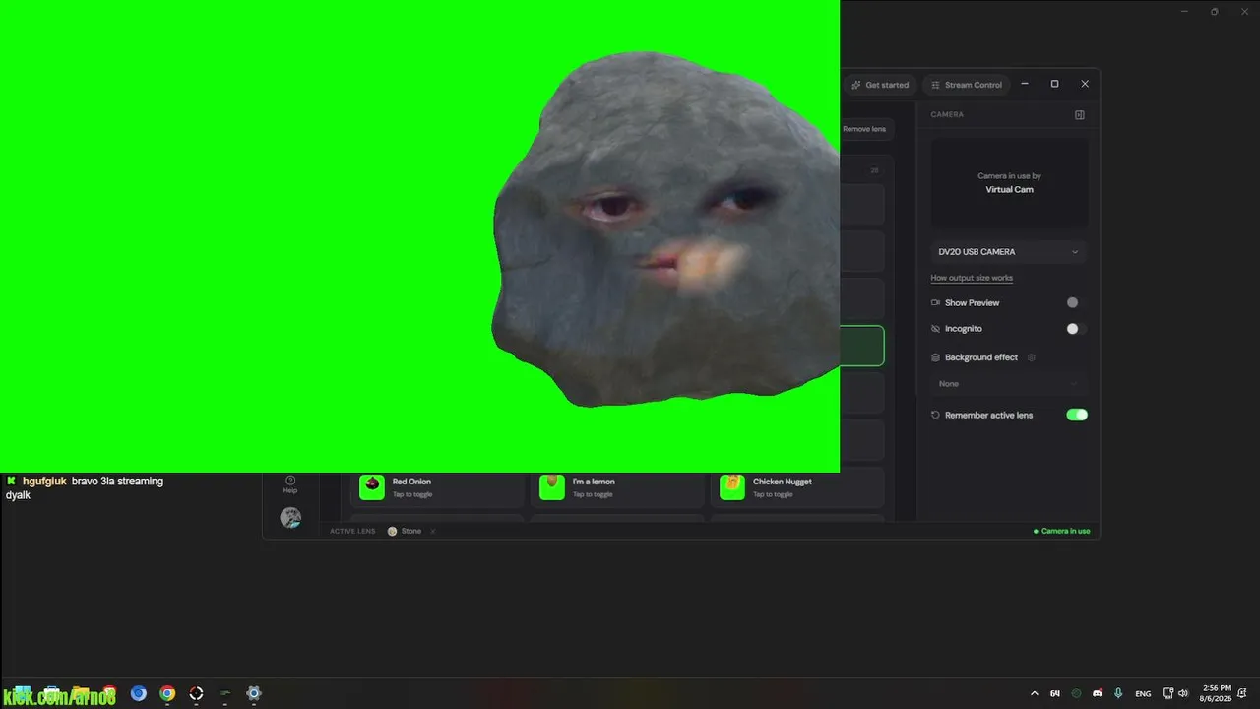Image resolution: width=1260 pixels, height=709 pixels.
Task: Enable the Show Preview toggle
Action: (1076, 302)
